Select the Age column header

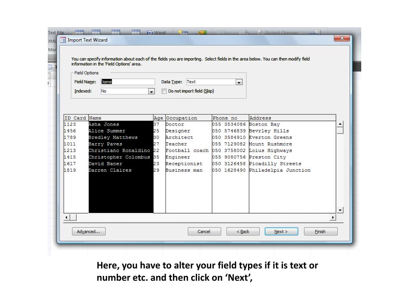[159, 118]
